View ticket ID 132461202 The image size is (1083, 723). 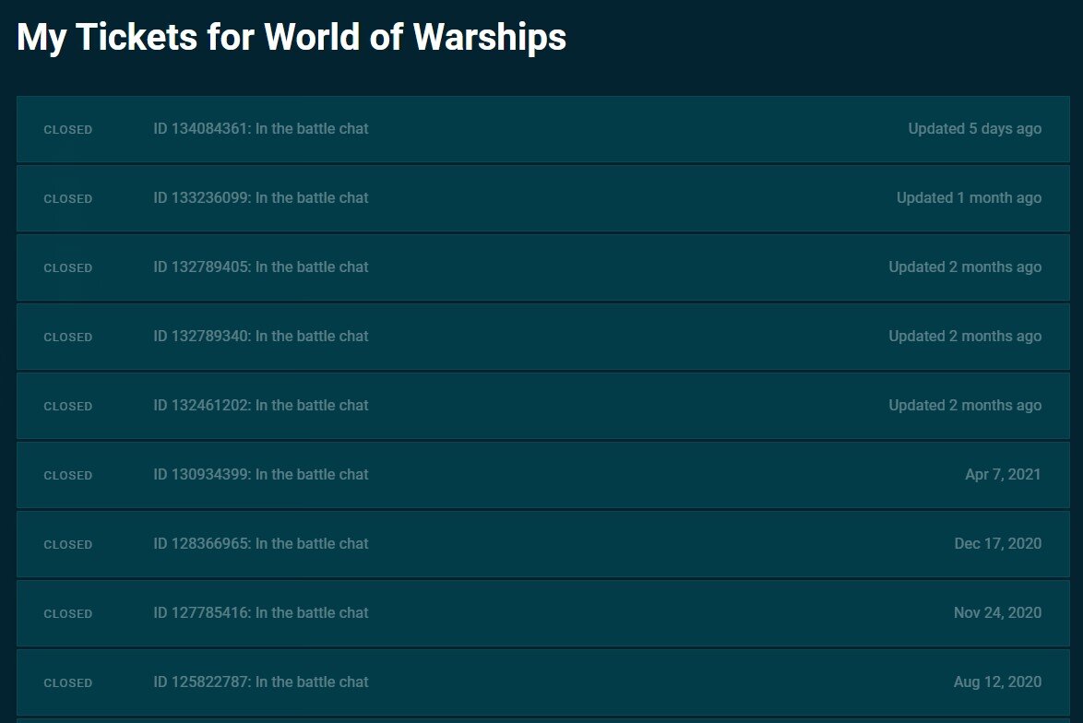tap(261, 406)
